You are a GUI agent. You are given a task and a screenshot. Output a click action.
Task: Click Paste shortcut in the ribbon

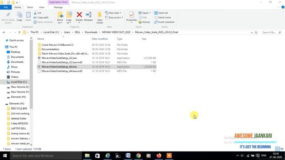(43, 22)
